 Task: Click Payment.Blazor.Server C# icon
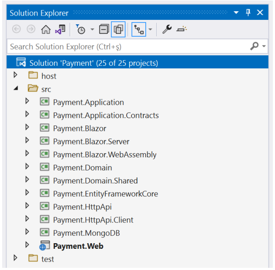[x=45, y=141]
